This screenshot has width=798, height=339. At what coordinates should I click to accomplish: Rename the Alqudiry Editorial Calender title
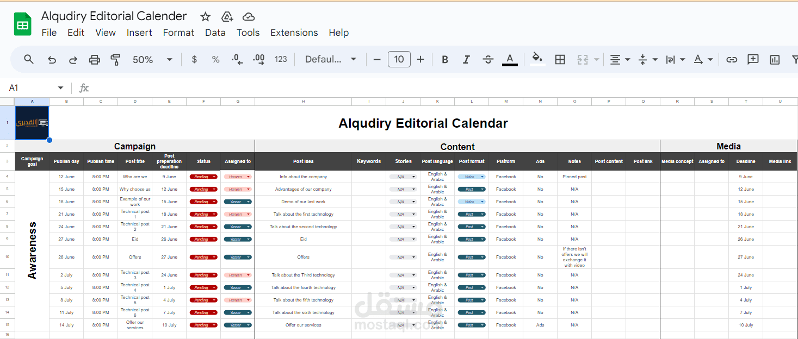(114, 16)
